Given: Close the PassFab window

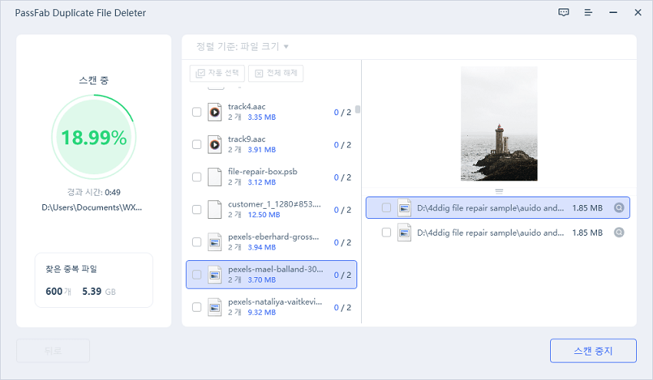Looking at the screenshot, I should [x=638, y=12].
